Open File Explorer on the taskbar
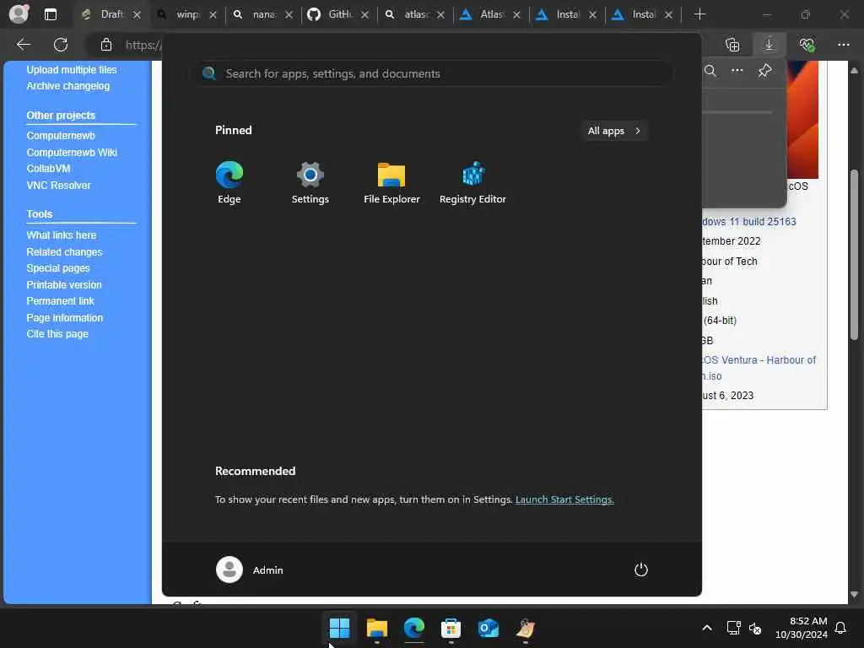This screenshot has width=864, height=648. pyautogui.click(x=376, y=627)
